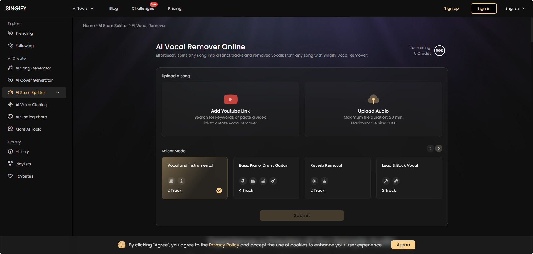Click AI Vocal Remover in the breadcrumb
This screenshot has height=254, width=533.
(149, 26)
